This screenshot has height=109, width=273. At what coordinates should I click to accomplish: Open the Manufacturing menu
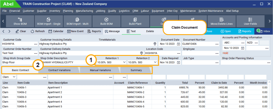click(84, 11)
